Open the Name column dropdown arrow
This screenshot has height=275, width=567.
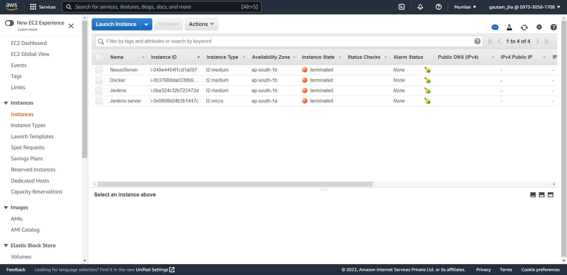(143, 57)
